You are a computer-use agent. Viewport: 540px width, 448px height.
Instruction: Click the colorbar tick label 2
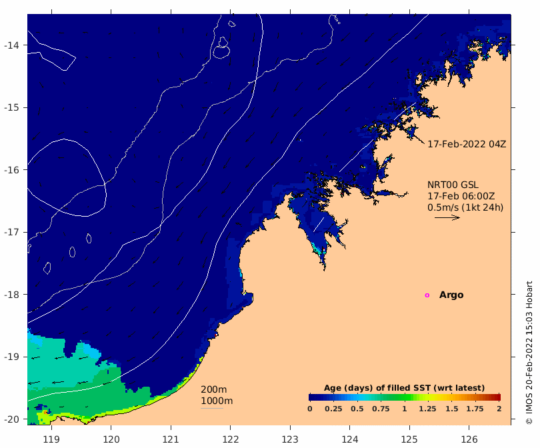[x=499, y=409]
